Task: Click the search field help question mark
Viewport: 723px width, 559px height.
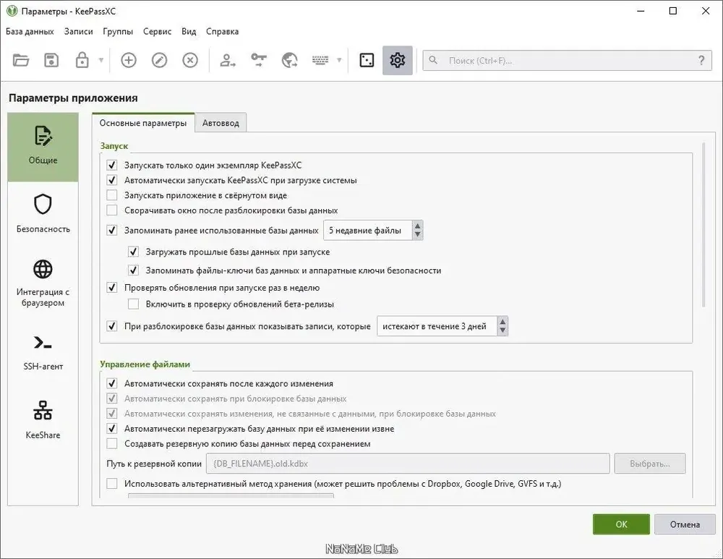Action: pos(701,61)
